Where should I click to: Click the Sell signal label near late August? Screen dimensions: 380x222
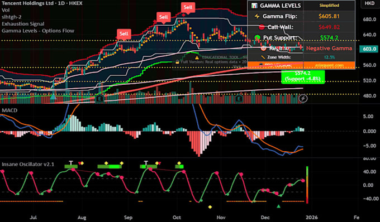pyautogui.click(x=124, y=34)
